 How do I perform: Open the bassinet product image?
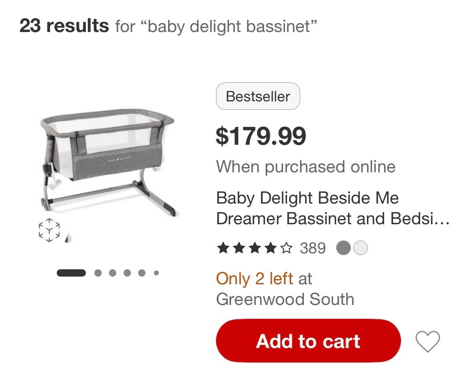point(107,162)
